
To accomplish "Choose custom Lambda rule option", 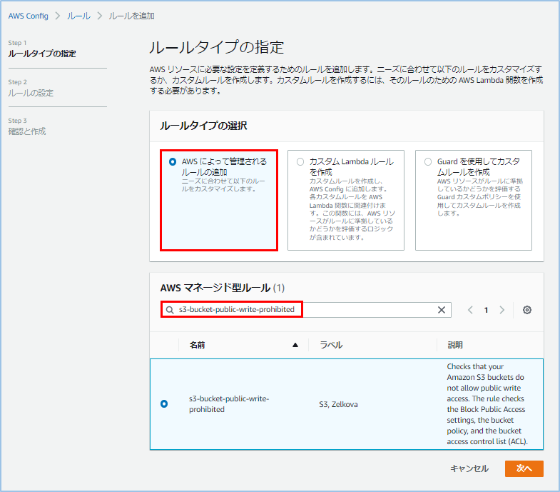I will pos(300,162).
